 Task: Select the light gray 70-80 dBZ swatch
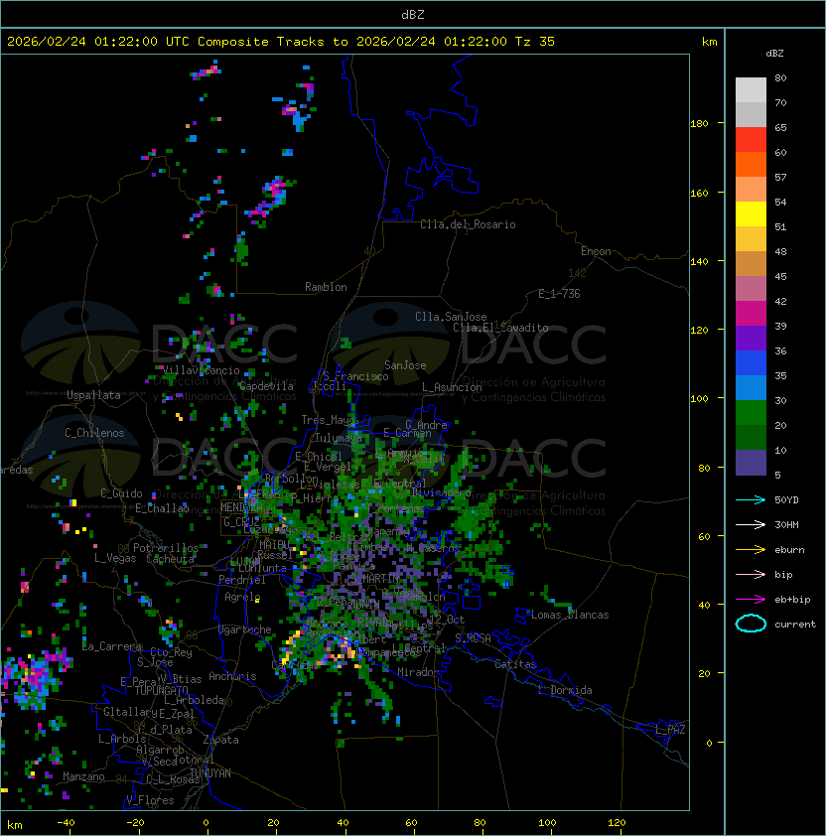(751, 90)
